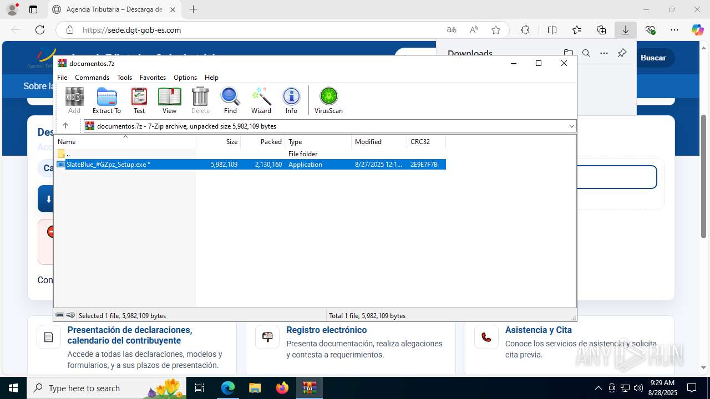Click the Buscar button on webpage
Screen dimensions: 710x399
653,58
